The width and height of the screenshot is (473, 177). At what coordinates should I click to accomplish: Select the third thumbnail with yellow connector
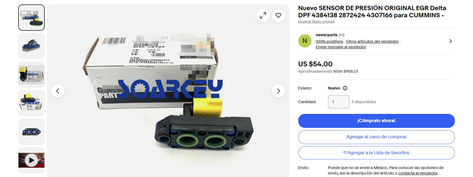pos(31,75)
